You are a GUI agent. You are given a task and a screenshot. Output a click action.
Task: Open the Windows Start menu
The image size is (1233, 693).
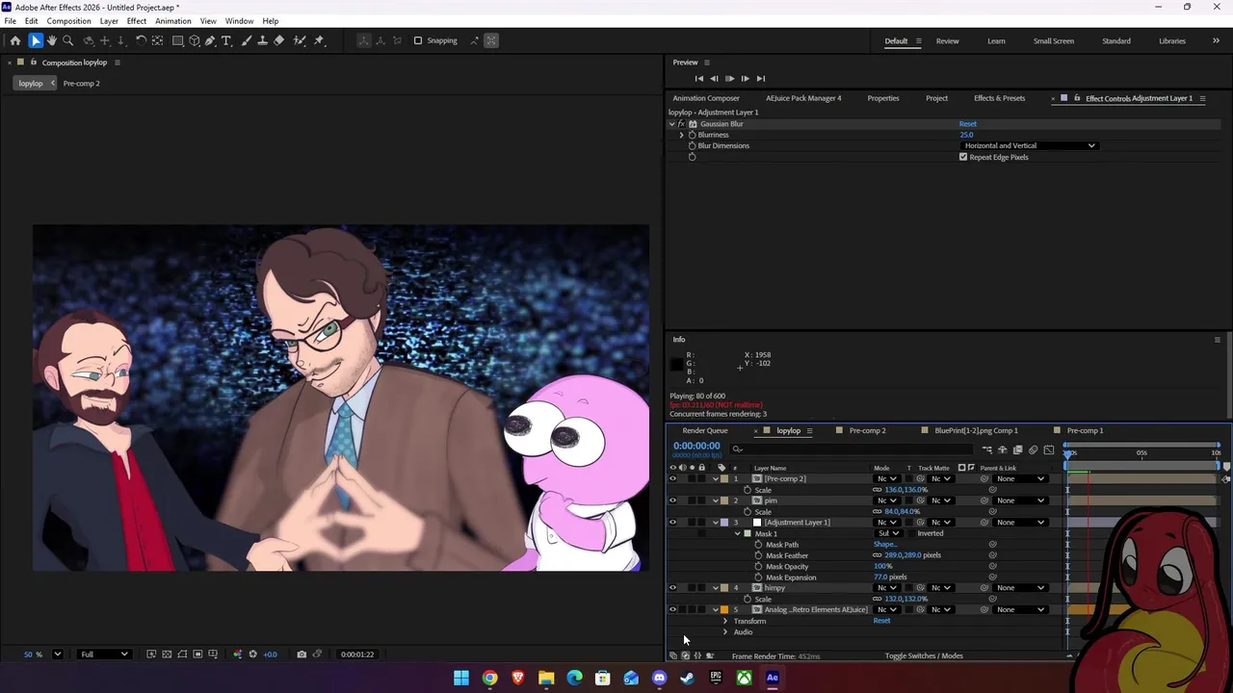[x=461, y=678]
